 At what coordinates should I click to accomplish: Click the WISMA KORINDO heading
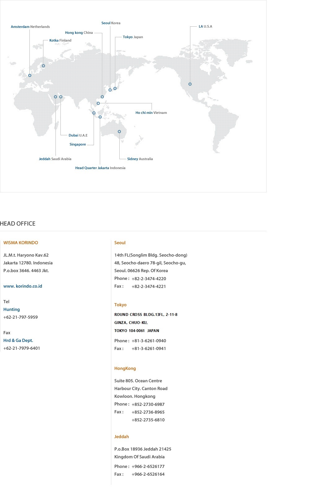pos(21,243)
